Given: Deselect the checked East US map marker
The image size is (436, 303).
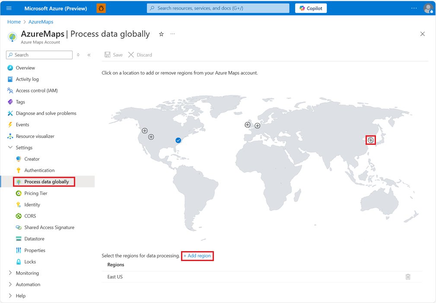Looking at the screenshot, I should [178, 140].
